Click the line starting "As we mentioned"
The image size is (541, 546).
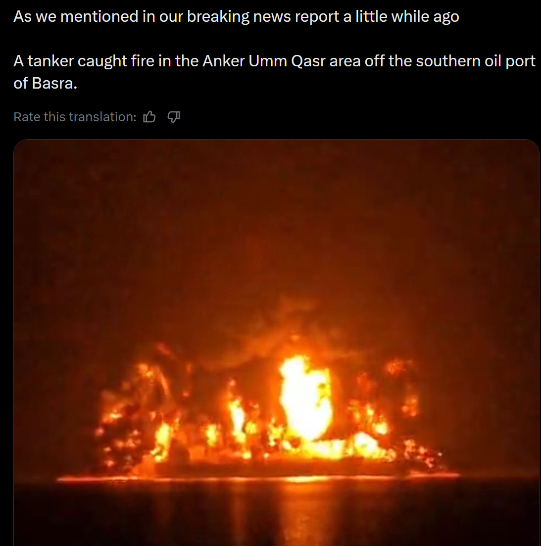(x=236, y=16)
